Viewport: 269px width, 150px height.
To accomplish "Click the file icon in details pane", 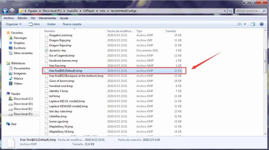I will [x=11, y=142].
